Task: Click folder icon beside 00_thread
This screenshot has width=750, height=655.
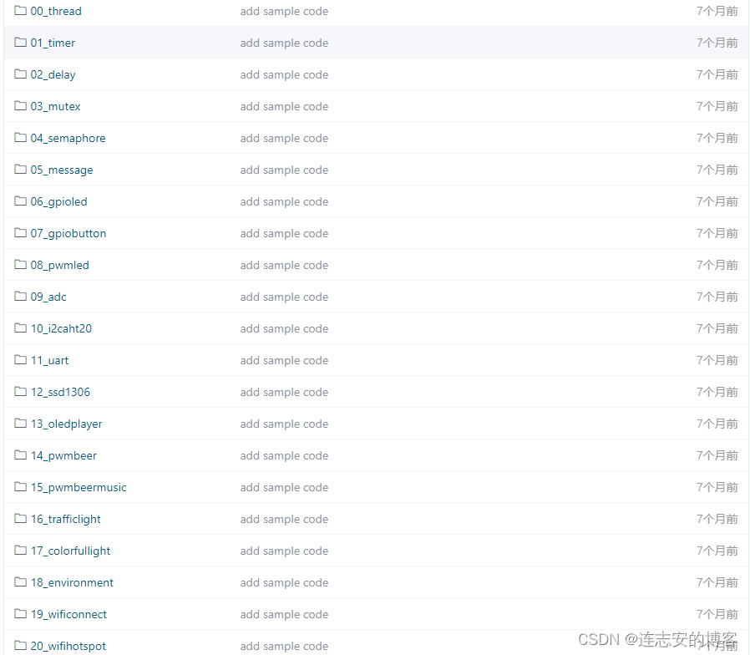Action: 20,11
